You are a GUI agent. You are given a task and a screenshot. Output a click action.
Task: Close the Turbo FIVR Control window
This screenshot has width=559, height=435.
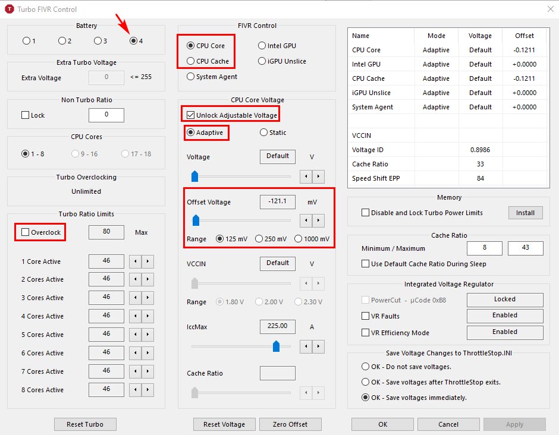(x=551, y=10)
